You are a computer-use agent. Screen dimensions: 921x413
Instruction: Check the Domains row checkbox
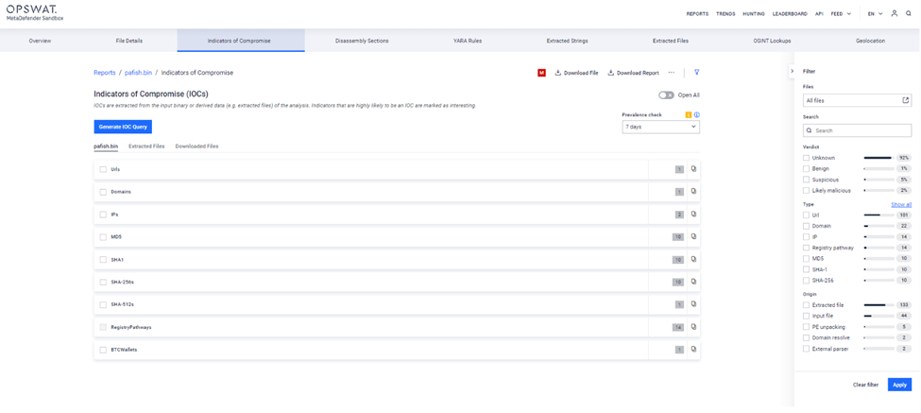(x=103, y=192)
